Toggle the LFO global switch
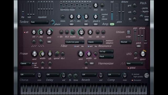 (132, 68)
